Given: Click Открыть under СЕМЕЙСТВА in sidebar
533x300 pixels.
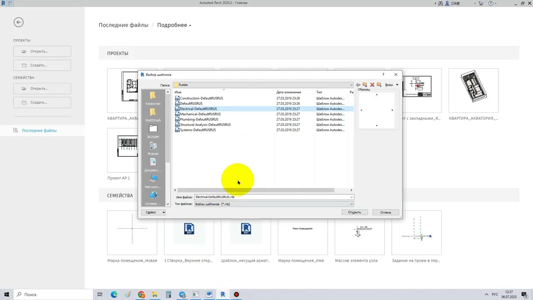Looking at the screenshot, I should point(42,88).
